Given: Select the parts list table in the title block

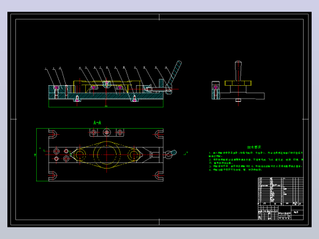Looking at the screenshot, I should (280, 191).
